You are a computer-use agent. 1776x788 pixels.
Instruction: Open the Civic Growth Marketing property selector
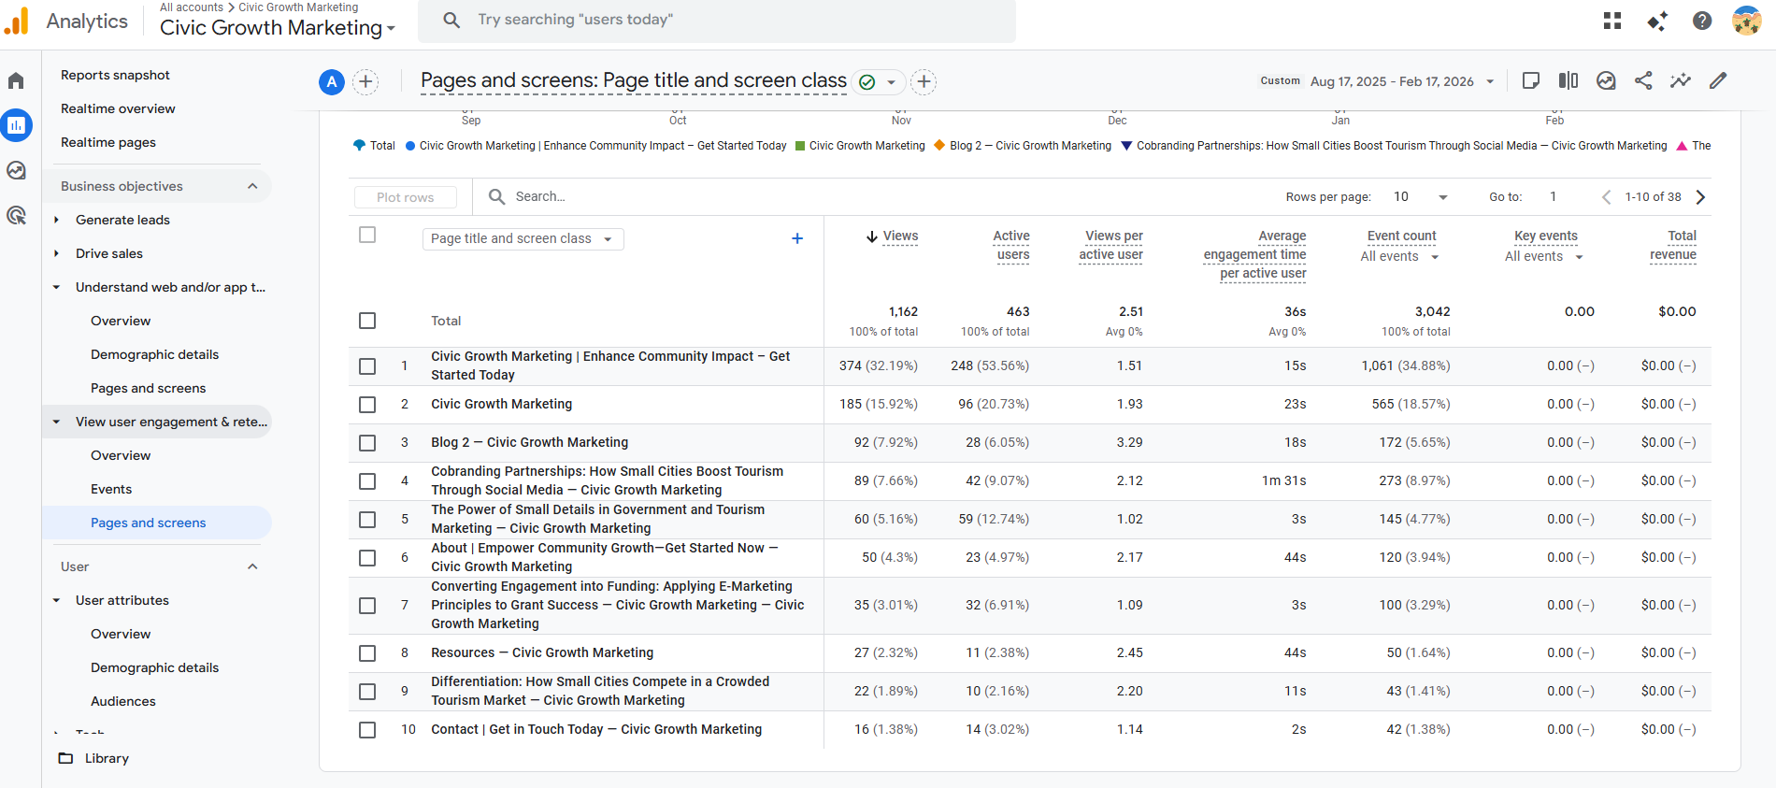click(x=278, y=28)
